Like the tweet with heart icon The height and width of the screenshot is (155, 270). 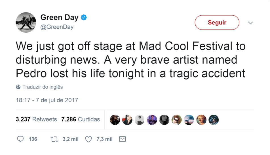pos(89,139)
